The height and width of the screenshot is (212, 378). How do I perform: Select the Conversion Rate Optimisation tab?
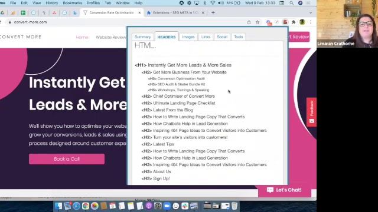[112, 13]
